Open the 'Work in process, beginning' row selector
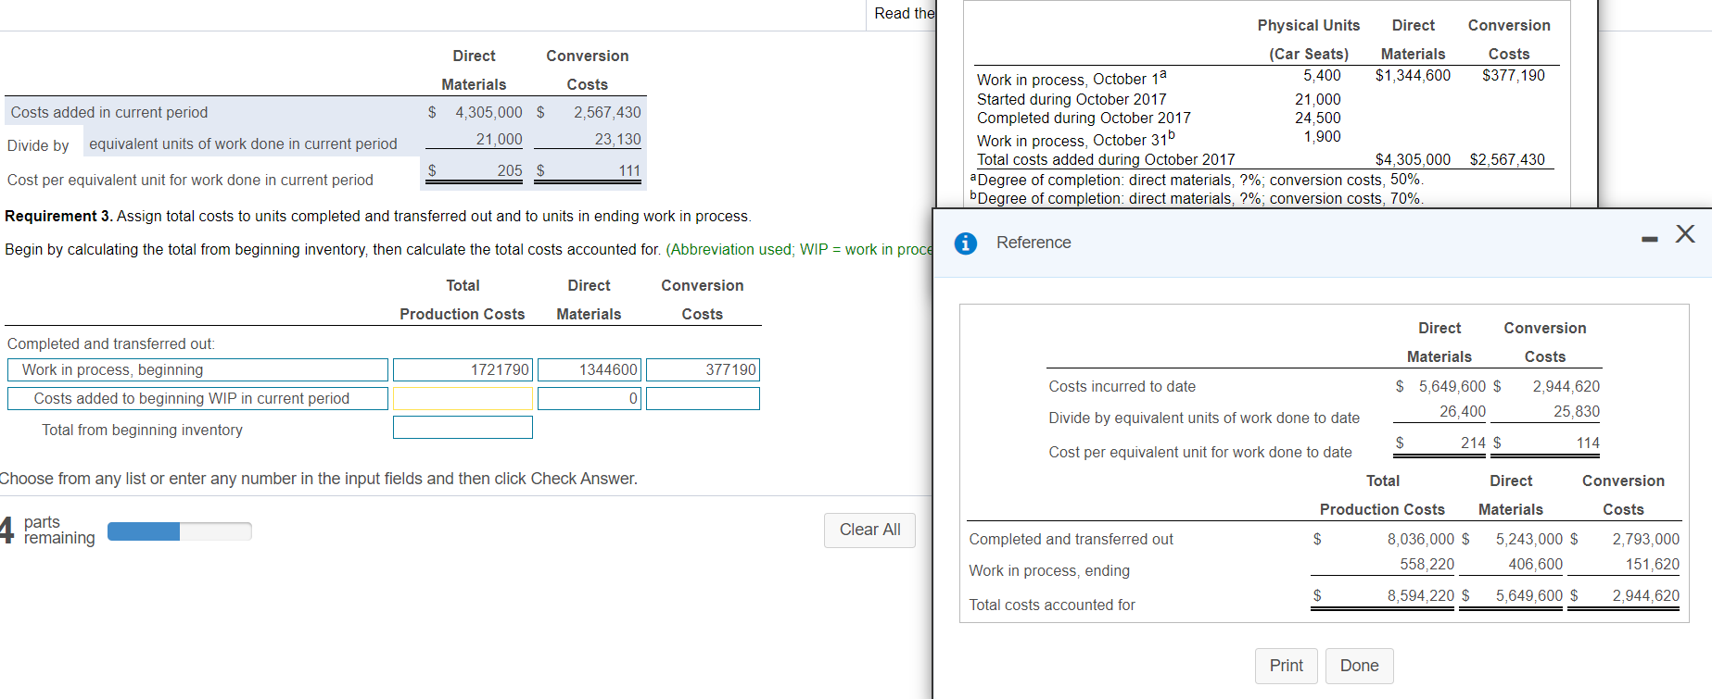The image size is (1712, 699). (197, 370)
